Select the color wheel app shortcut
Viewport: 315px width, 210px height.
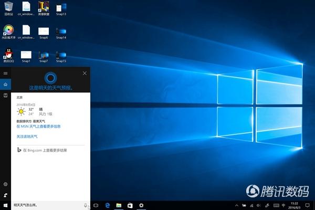(x=8, y=31)
